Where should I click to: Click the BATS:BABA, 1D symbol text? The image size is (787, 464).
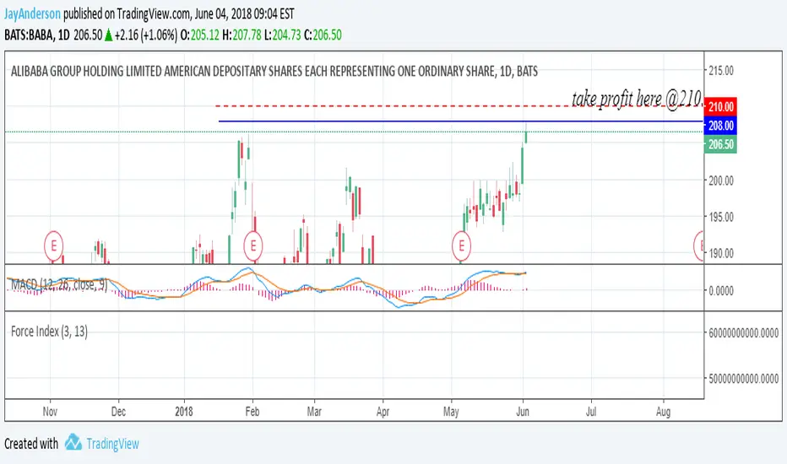(37, 35)
